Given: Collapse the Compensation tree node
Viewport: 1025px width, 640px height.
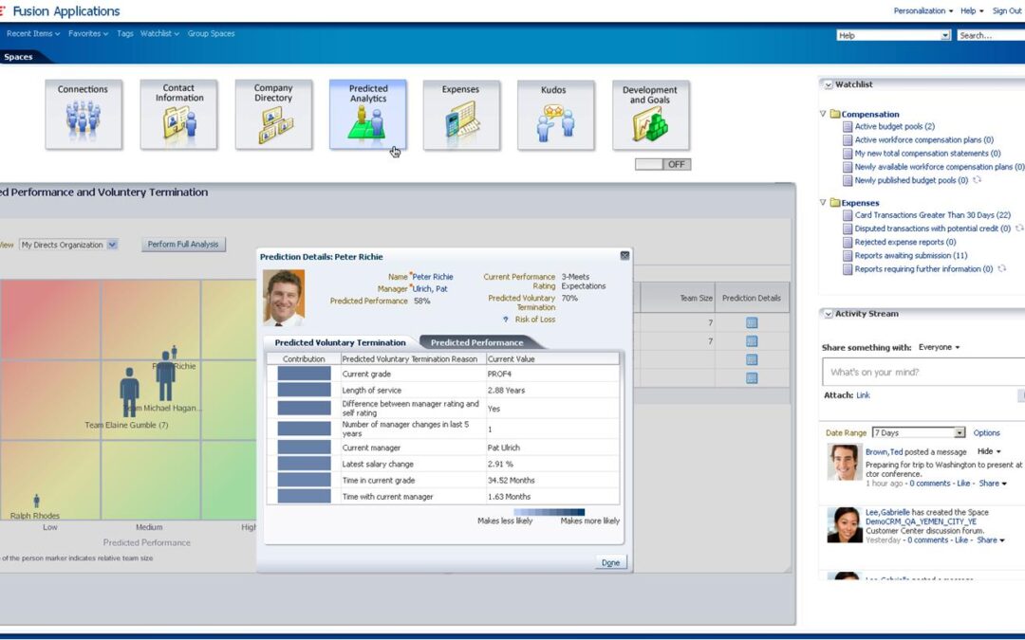Looking at the screenshot, I should click(823, 114).
